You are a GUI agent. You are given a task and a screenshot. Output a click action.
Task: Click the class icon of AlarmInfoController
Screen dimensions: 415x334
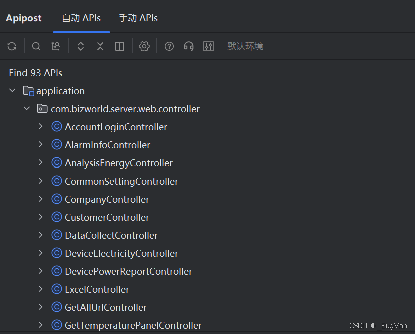click(x=56, y=144)
